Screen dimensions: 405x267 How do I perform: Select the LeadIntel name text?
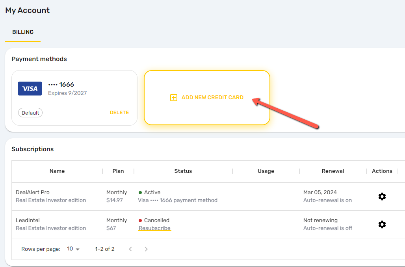[x=28, y=220]
